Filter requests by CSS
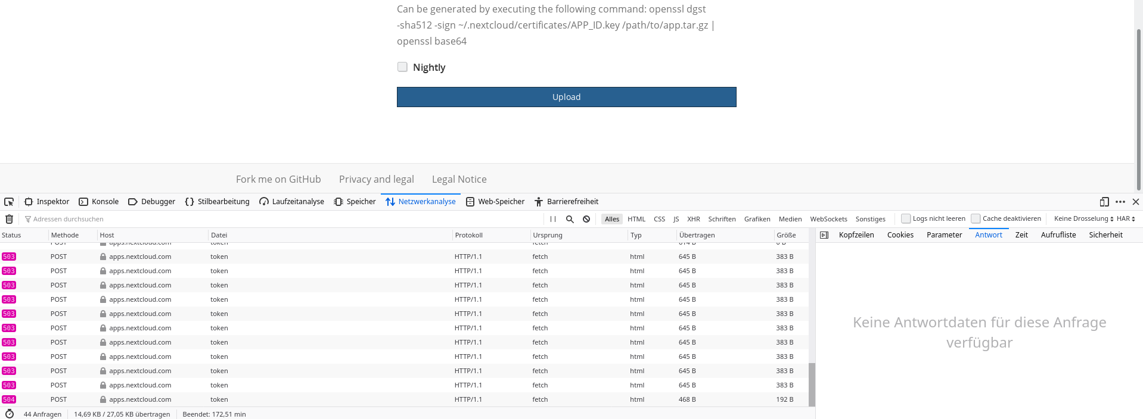Viewport: 1143px width, 419px height. 659,219
